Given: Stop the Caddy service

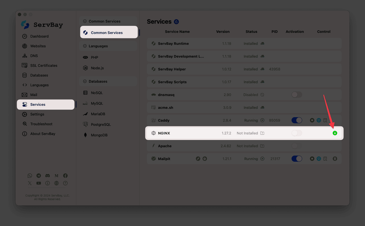Looking at the screenshot, I should tap(312, 120).
